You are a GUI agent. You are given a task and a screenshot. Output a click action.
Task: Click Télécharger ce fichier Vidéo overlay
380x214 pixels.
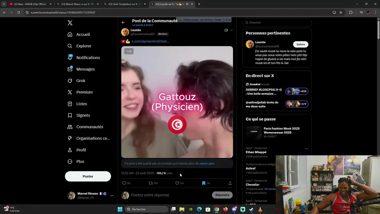pos(201,20)
